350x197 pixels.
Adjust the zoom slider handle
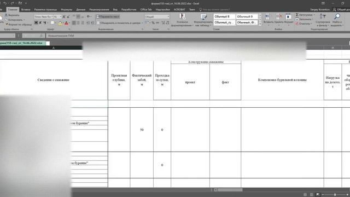tap(335, 195)
